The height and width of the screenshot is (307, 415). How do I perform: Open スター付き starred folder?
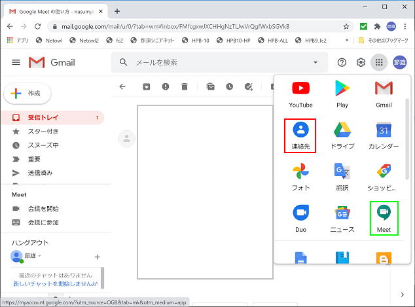[x=43, y=132]
